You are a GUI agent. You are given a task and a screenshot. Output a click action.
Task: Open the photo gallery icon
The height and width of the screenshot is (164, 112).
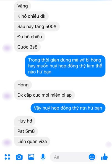[31, 157]
